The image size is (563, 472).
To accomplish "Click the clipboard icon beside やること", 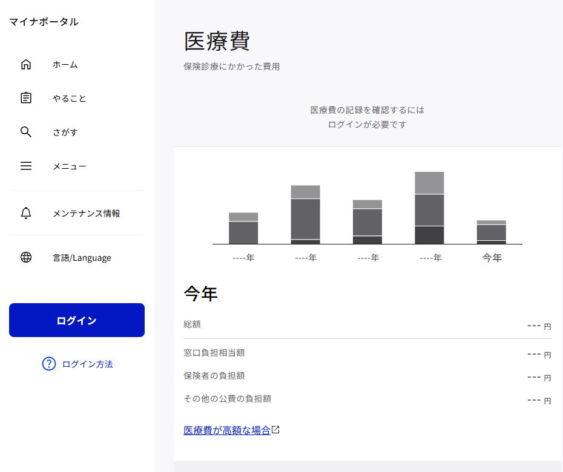I will coord(26,98).
